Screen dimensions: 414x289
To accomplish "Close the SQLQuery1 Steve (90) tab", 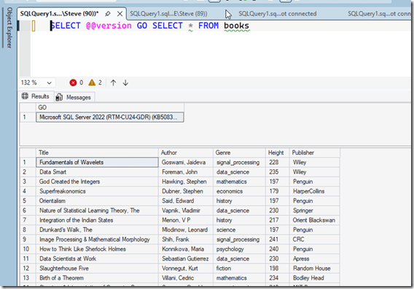I will click(x=120, y=14).
